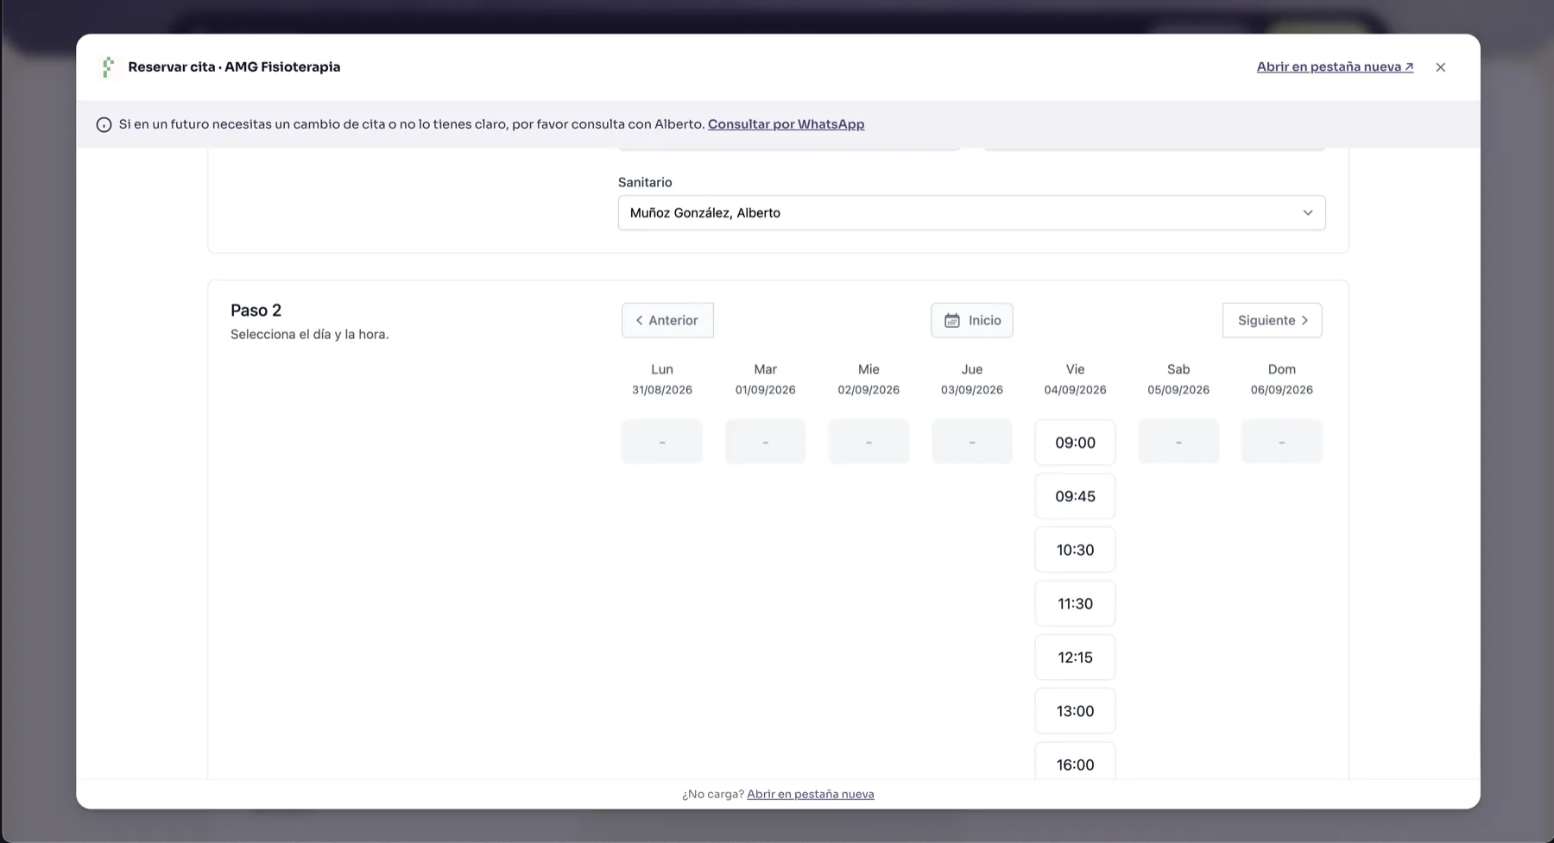The height and width of the screenshot is (843, 1554).
Task: Choose the 16:00 time slot
Action: click(x=1075, y=763)
